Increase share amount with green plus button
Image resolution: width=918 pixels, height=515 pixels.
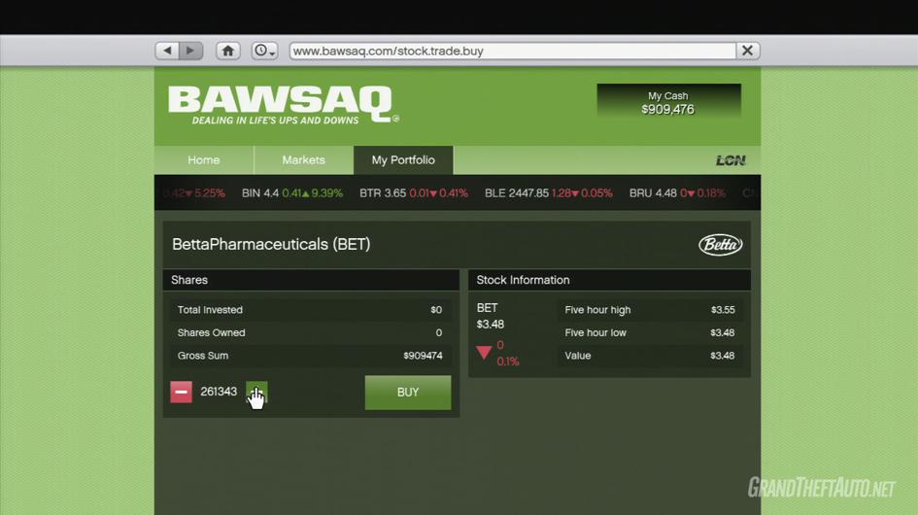tap(256, 392)
